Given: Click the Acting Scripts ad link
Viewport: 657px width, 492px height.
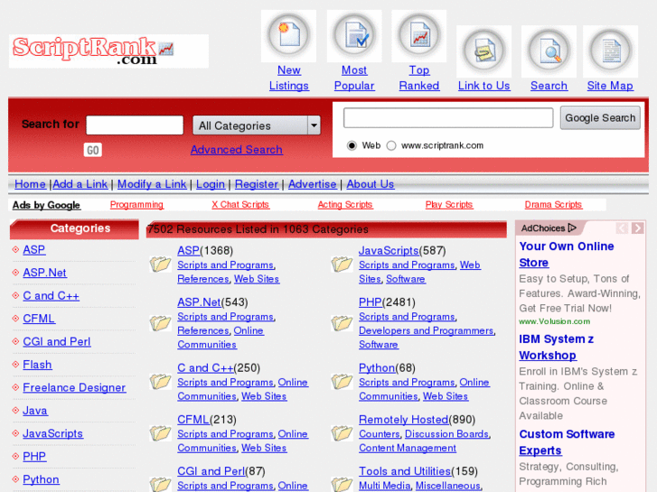Looking at the screenshot, I should (x=345, y=204).
